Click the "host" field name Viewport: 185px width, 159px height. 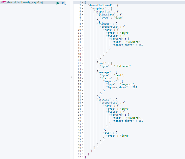coord(102,63)
